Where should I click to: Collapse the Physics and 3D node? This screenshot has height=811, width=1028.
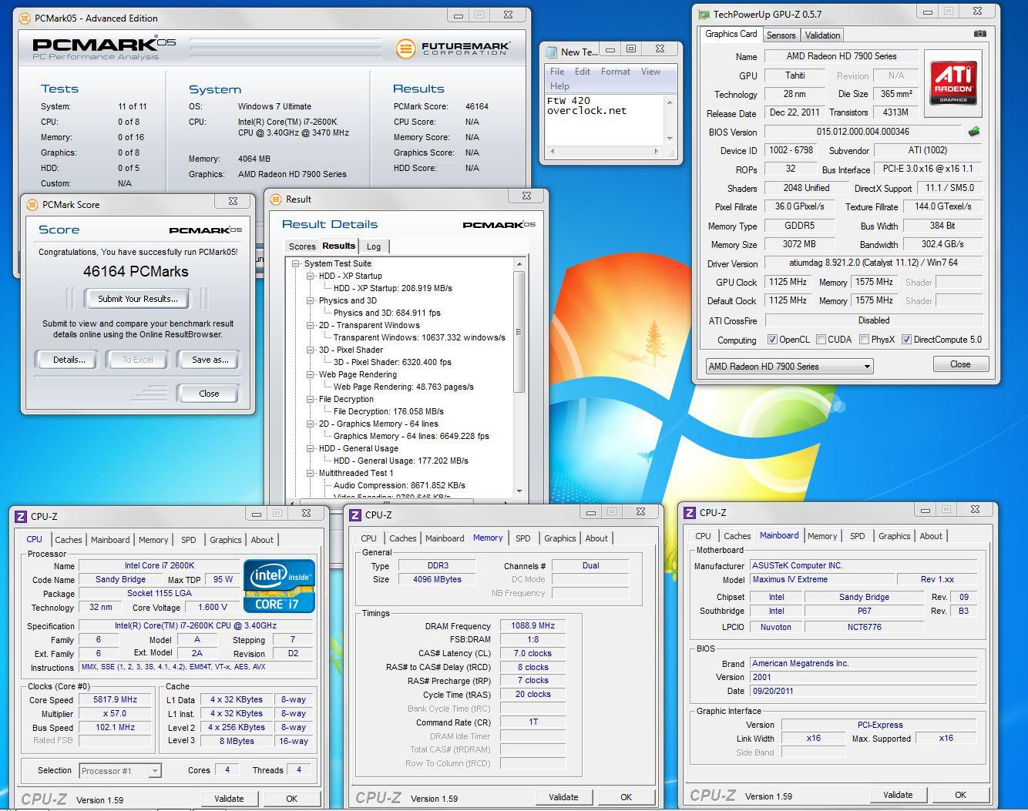(310, 300)
